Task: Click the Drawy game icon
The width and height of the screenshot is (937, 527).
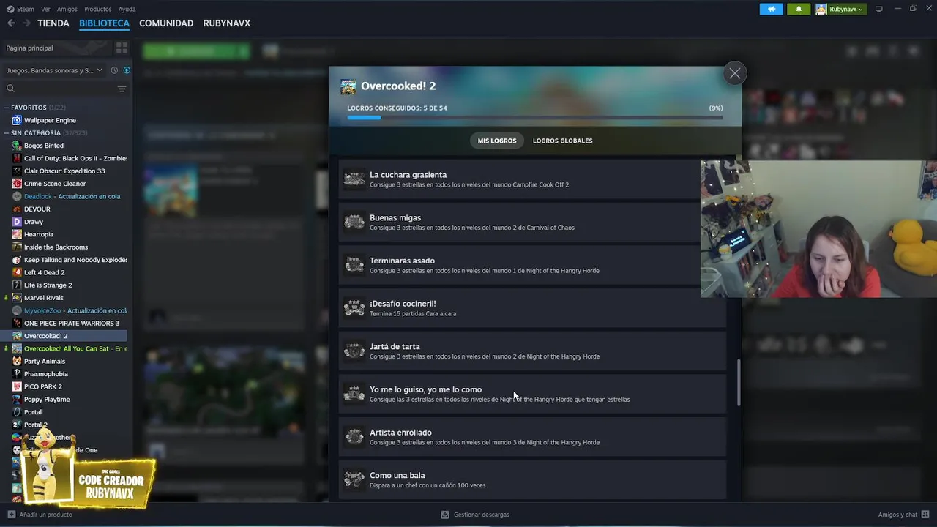Action: (17, 222)
